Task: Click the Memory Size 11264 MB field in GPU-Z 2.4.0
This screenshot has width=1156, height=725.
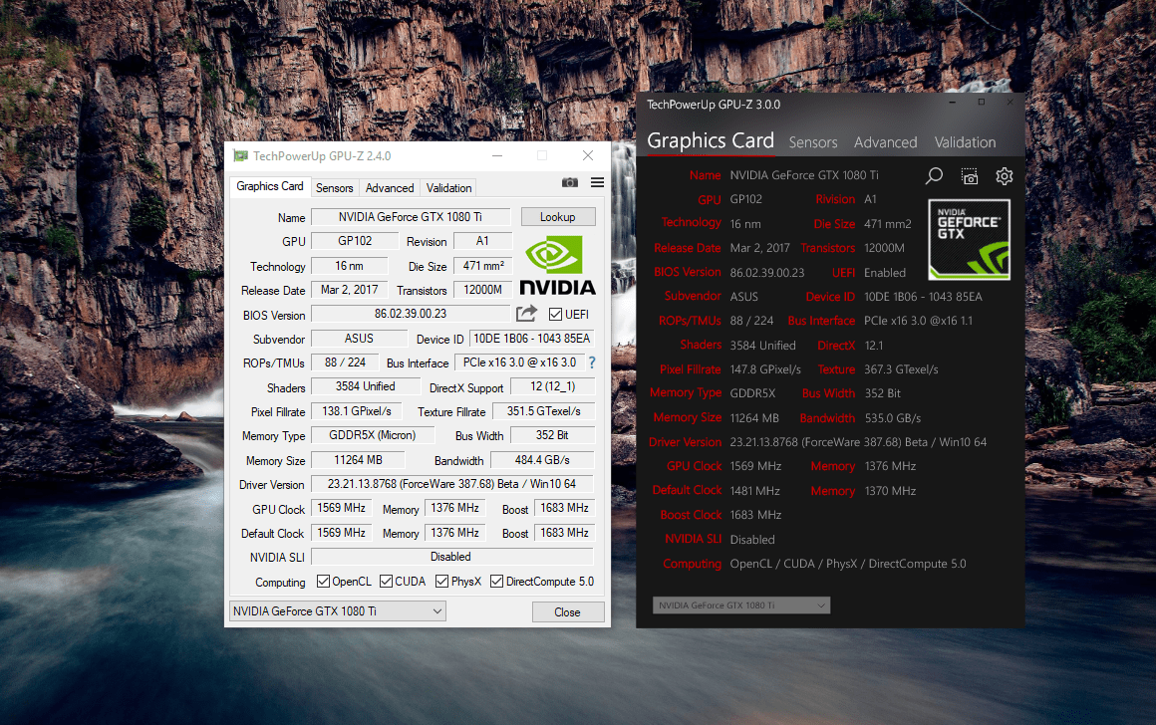Action: click(x=359, y=460)
